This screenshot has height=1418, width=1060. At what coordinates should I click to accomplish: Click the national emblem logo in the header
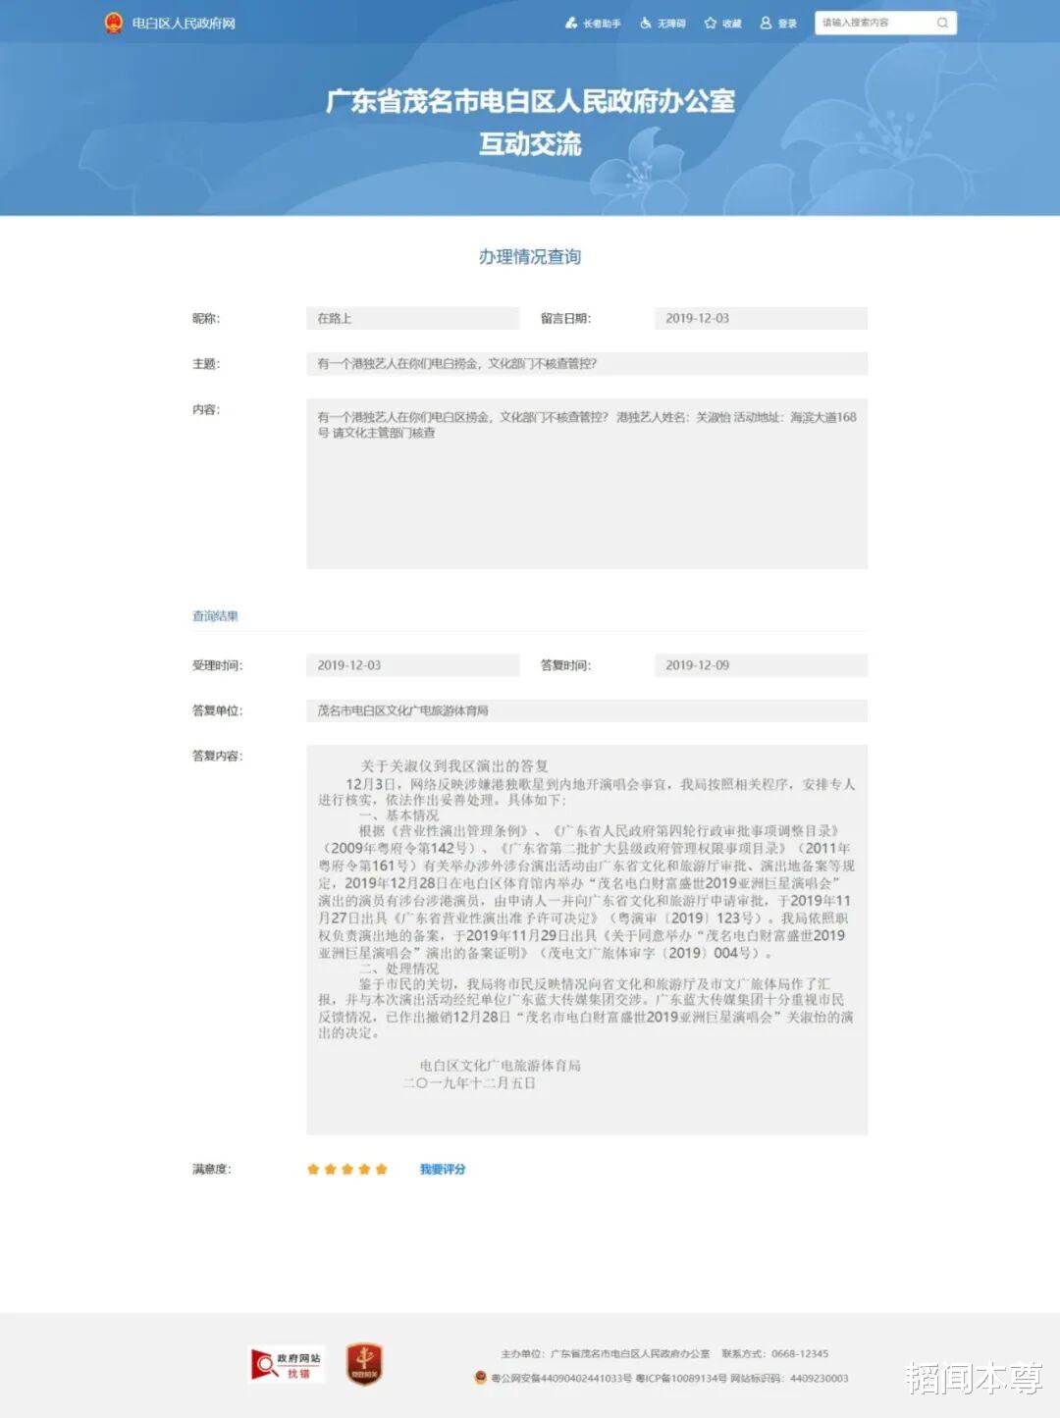coord(111,22)
